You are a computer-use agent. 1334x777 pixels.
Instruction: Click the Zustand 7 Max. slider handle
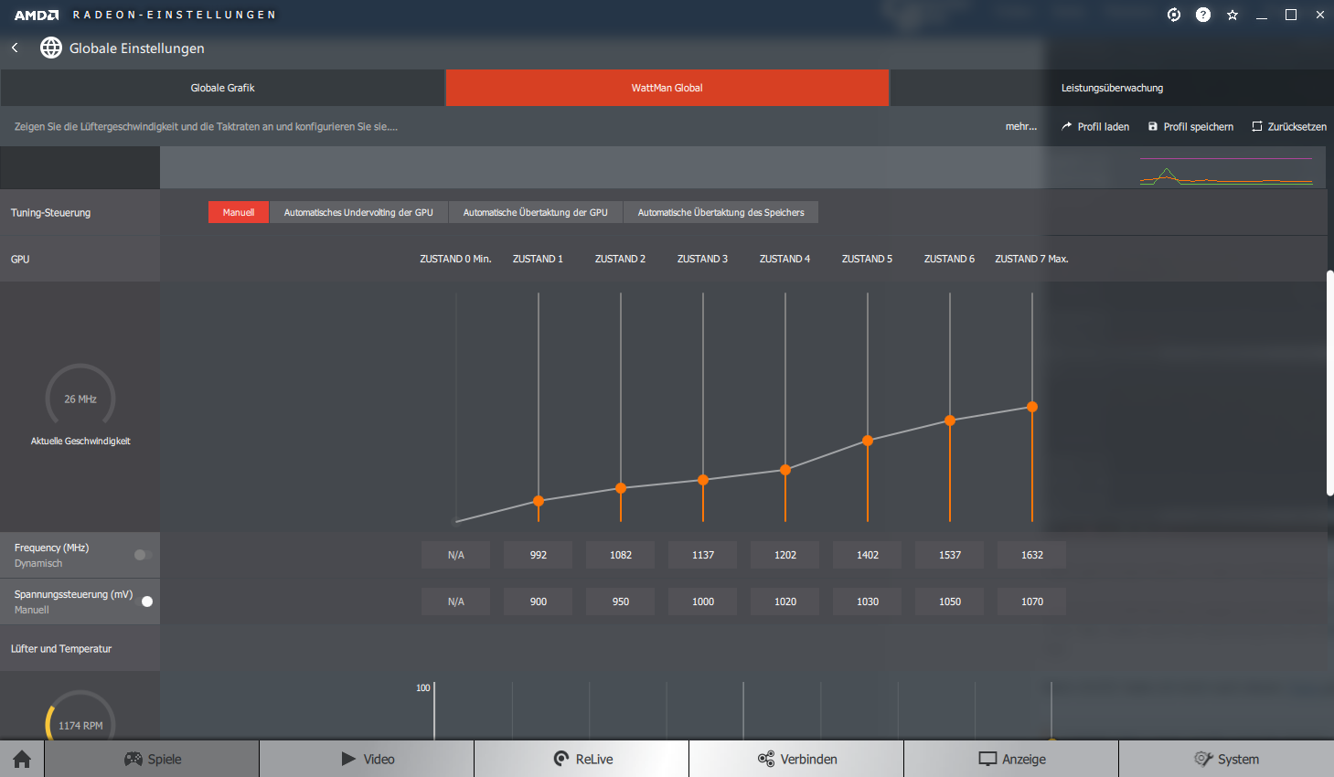click(x=1032, y=407)
